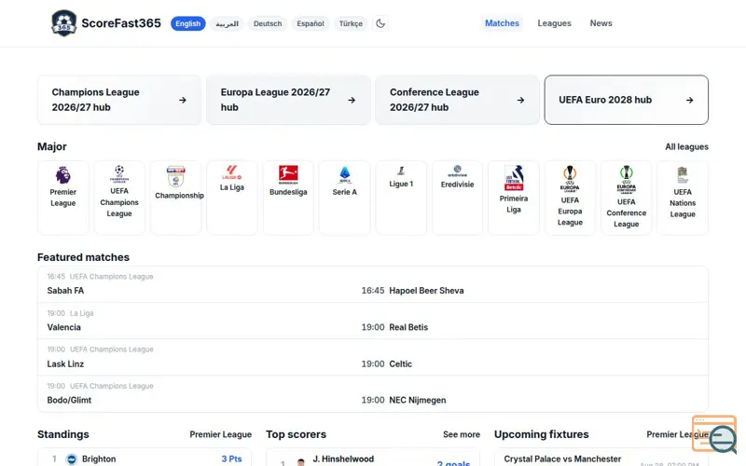Open the Primeira Liga logo tile
Viewport: 746px width, 466px height.
pyautogui.click(x=514, y=198)
